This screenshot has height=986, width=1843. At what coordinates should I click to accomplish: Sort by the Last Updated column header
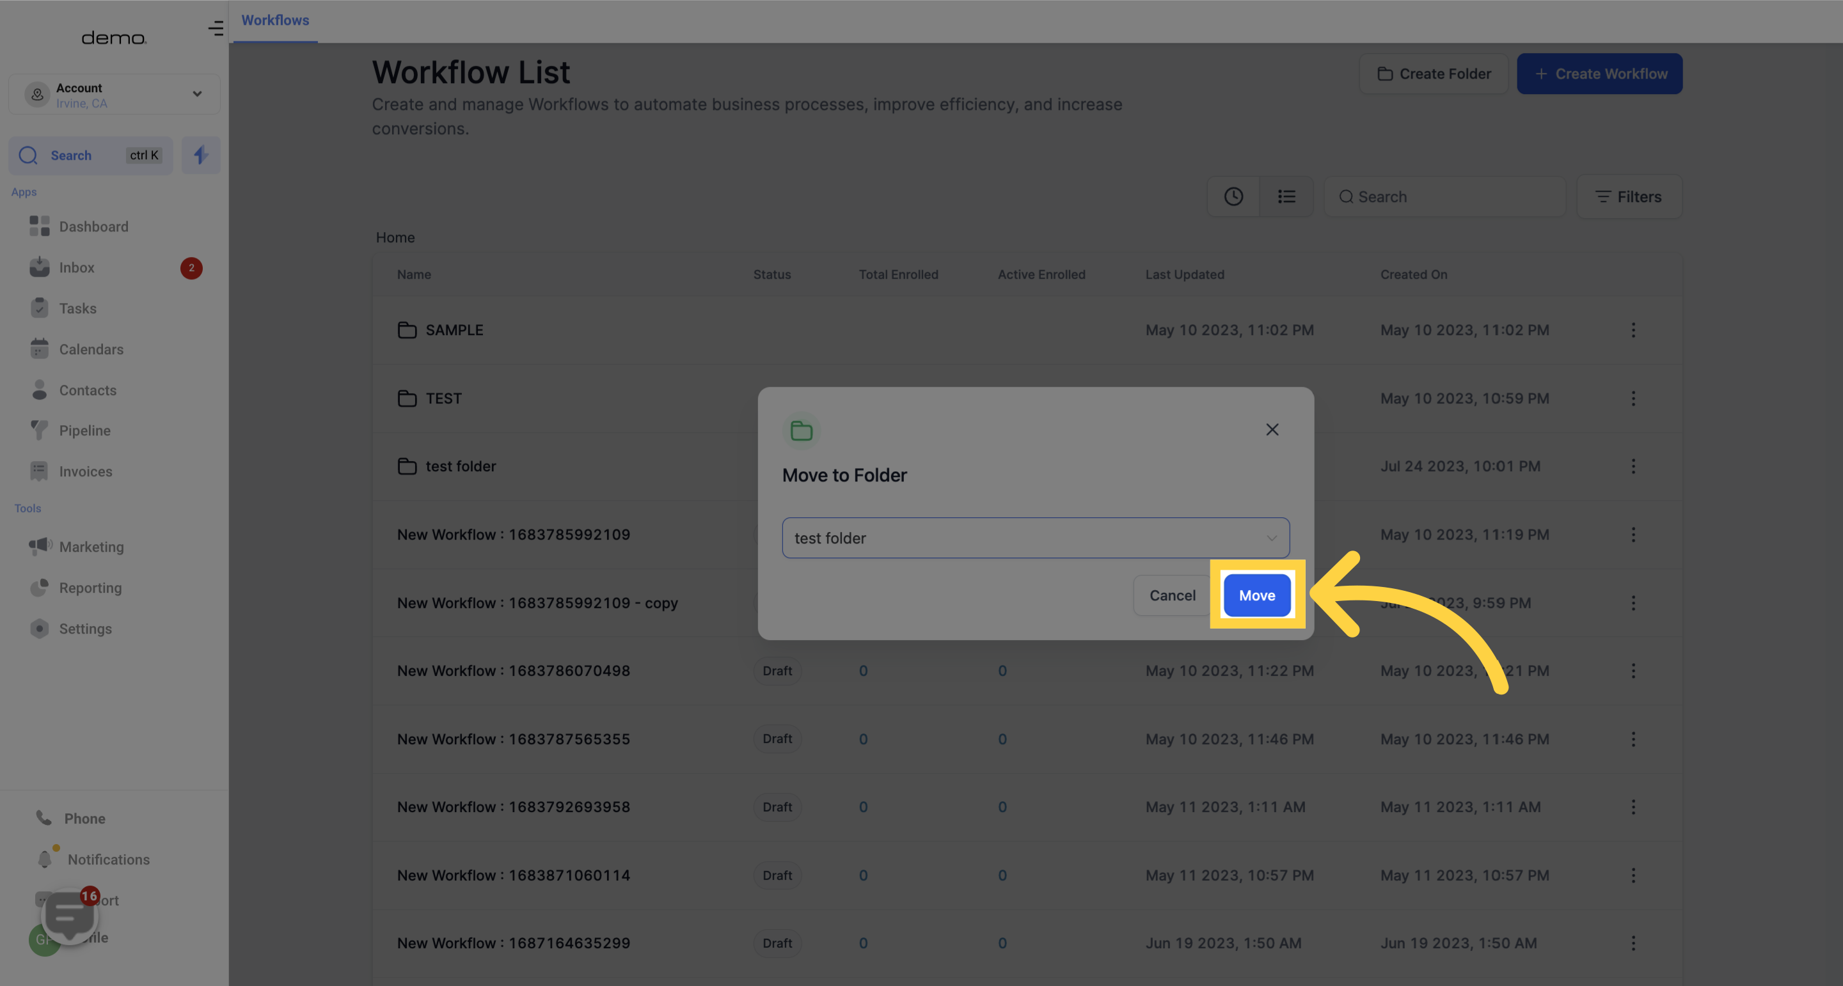click(1184, 274)
